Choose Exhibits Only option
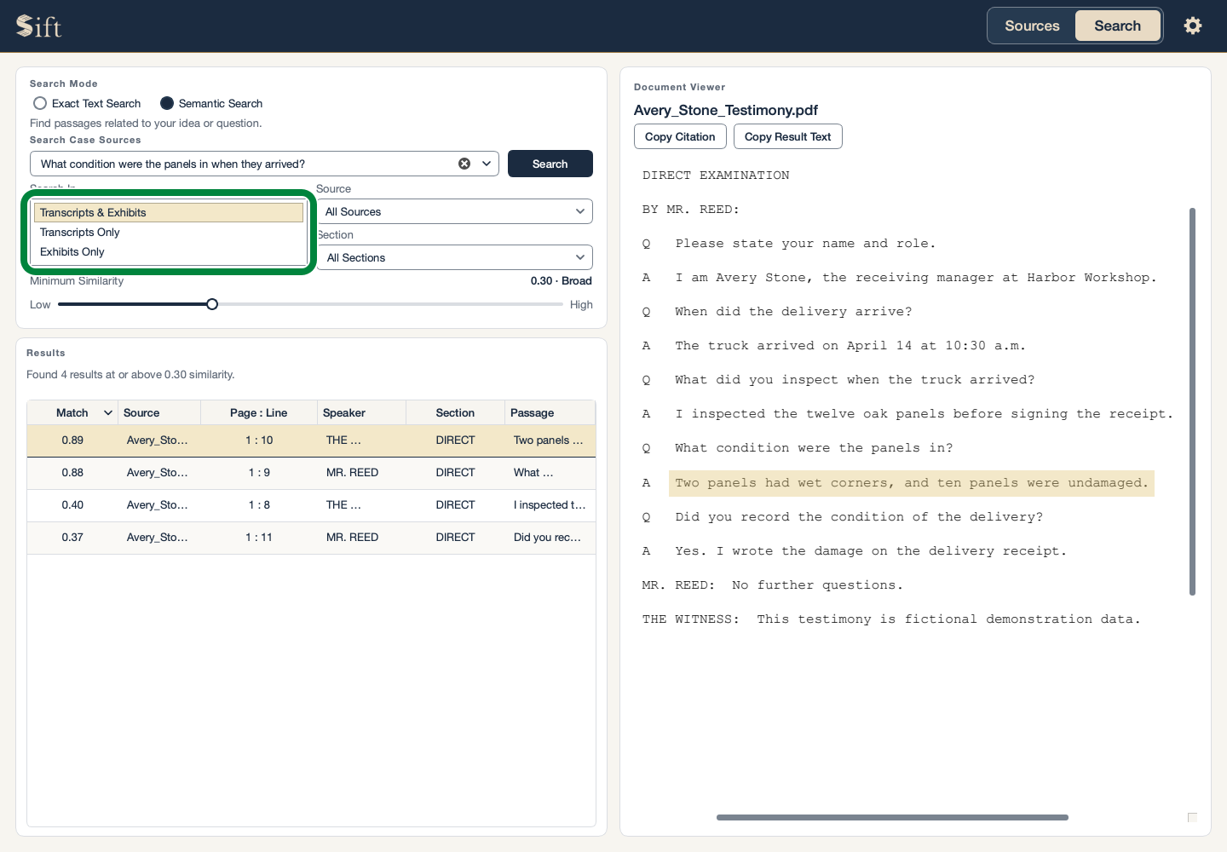Image resolution: width=1227 pixels, height=852 pixels. click(169, 251)
